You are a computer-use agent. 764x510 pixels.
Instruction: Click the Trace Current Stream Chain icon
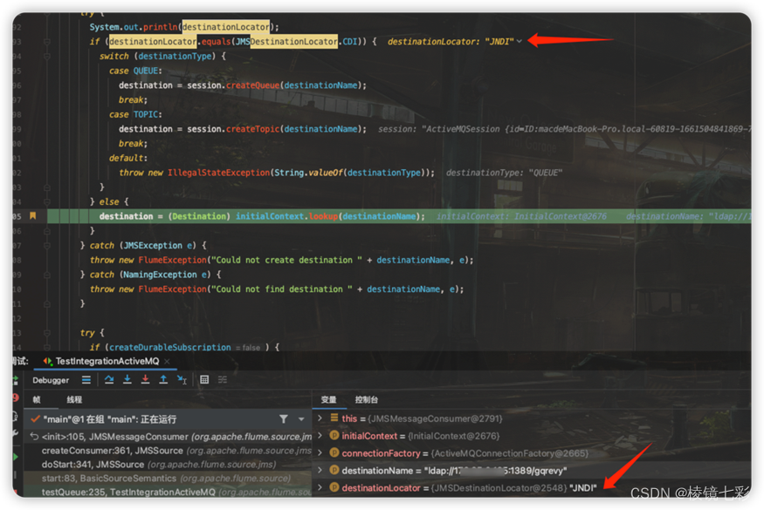pos(223,379)
